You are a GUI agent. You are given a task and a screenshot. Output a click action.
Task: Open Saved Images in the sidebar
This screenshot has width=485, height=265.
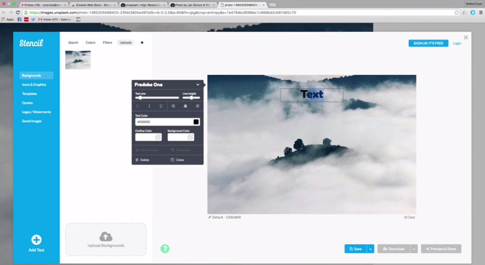(32, 121)
